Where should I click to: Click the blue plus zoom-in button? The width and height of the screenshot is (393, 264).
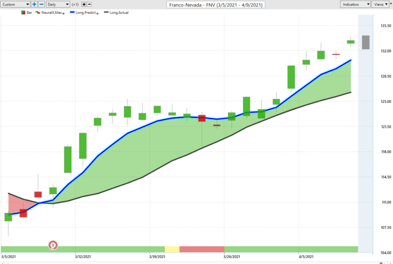[x=34, y=4]
